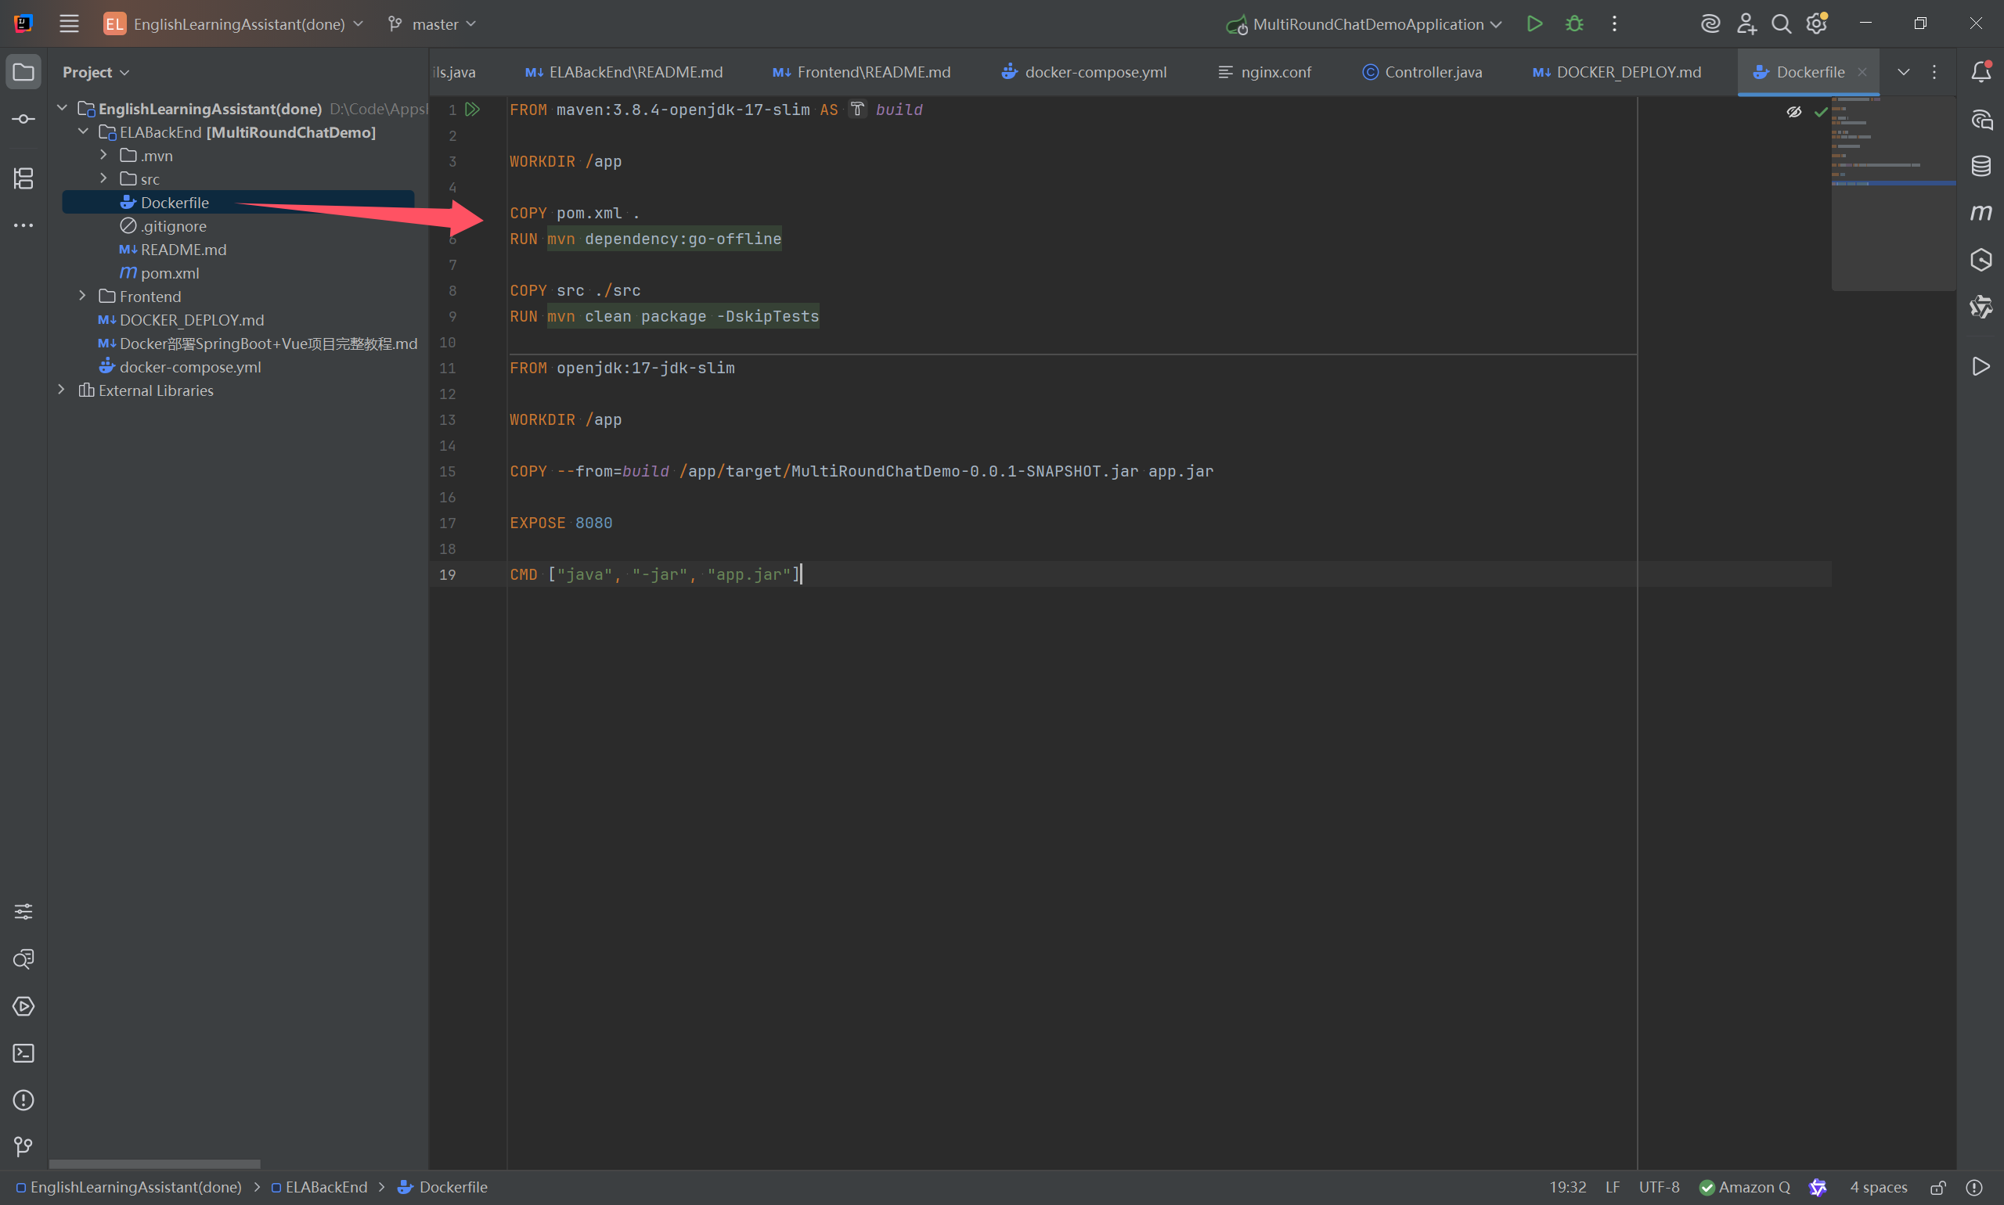Expand the src folder
The width and height of the screenshot is (2004, 1205).
click(x=103, y=178)
